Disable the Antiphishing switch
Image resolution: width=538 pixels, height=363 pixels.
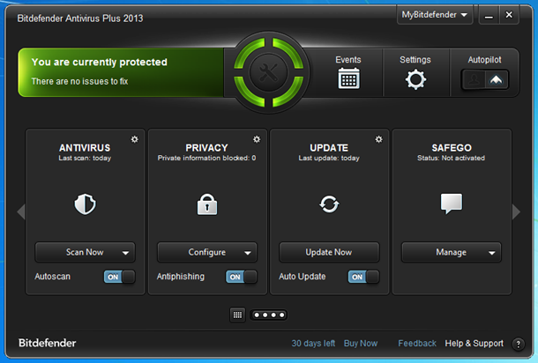click(x=241, y=277)
